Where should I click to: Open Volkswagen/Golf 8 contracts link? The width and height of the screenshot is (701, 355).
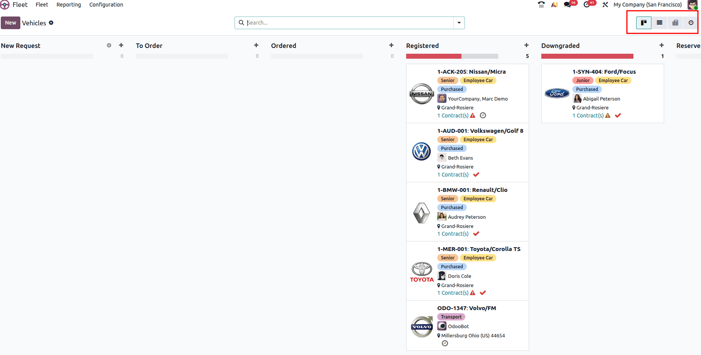[453, 175]
